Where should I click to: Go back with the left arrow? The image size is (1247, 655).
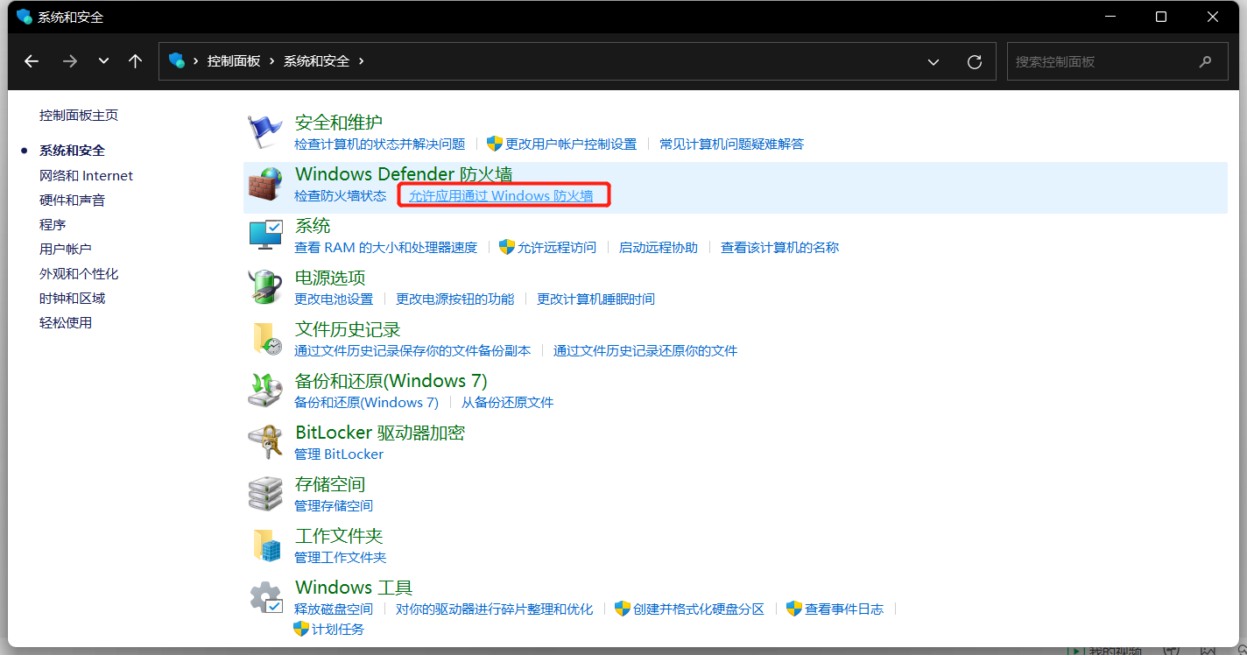32,61
